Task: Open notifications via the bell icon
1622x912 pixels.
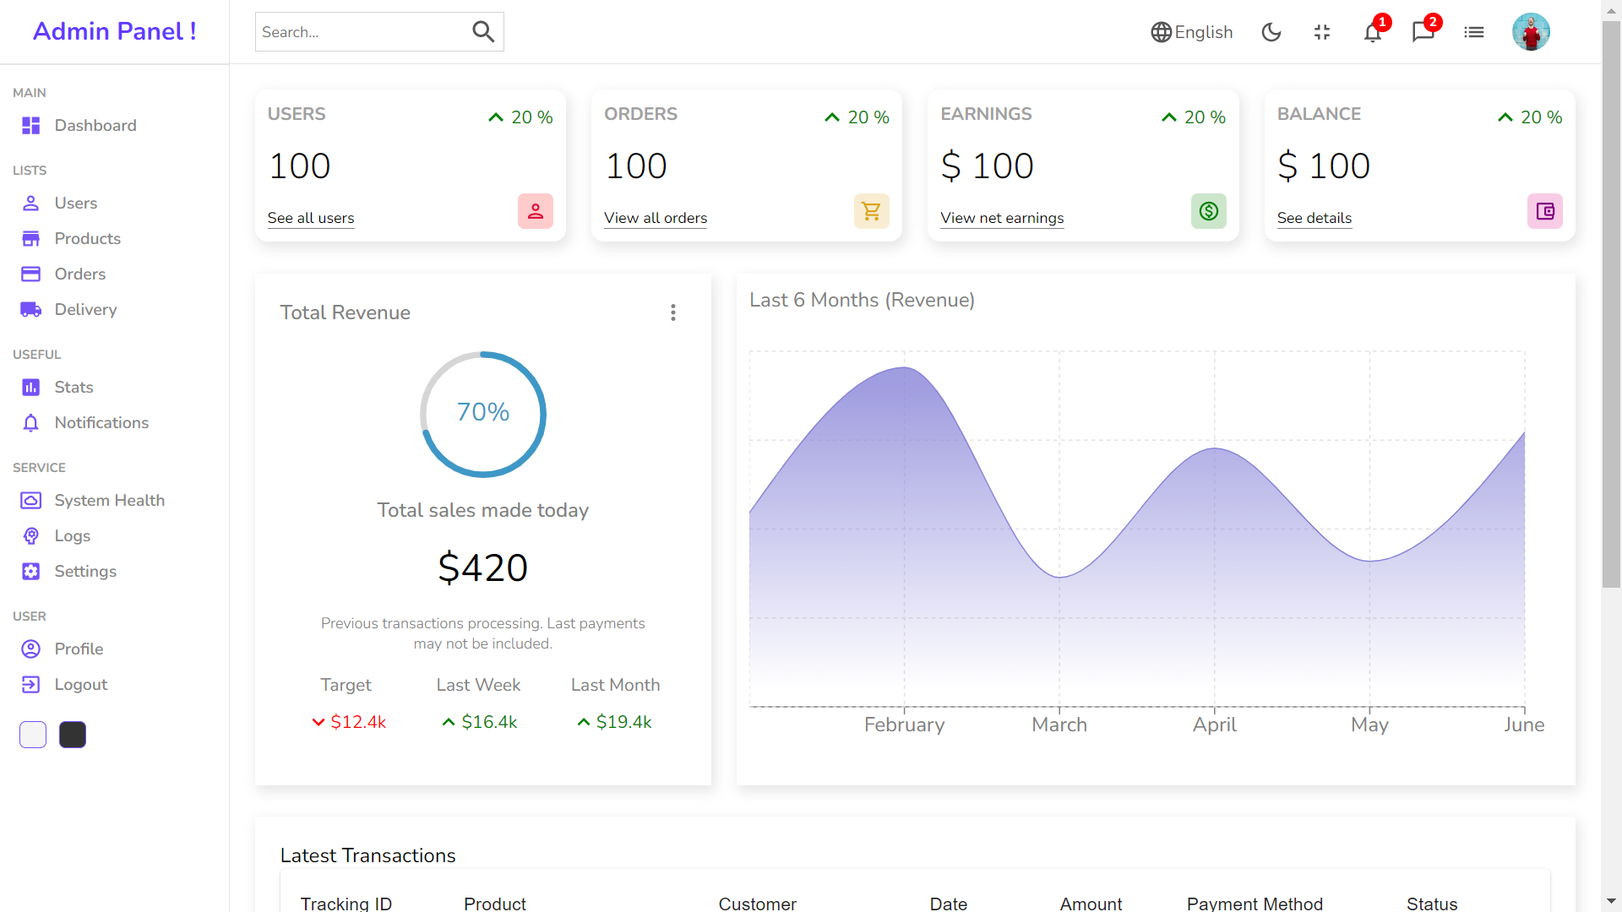Action: pos(1372,32)
